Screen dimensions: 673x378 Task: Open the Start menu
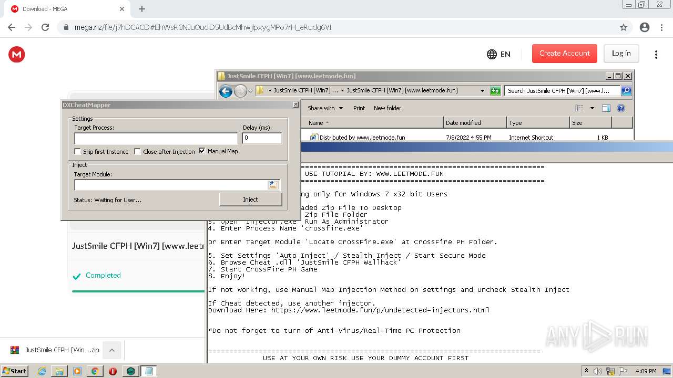(14, 371)
